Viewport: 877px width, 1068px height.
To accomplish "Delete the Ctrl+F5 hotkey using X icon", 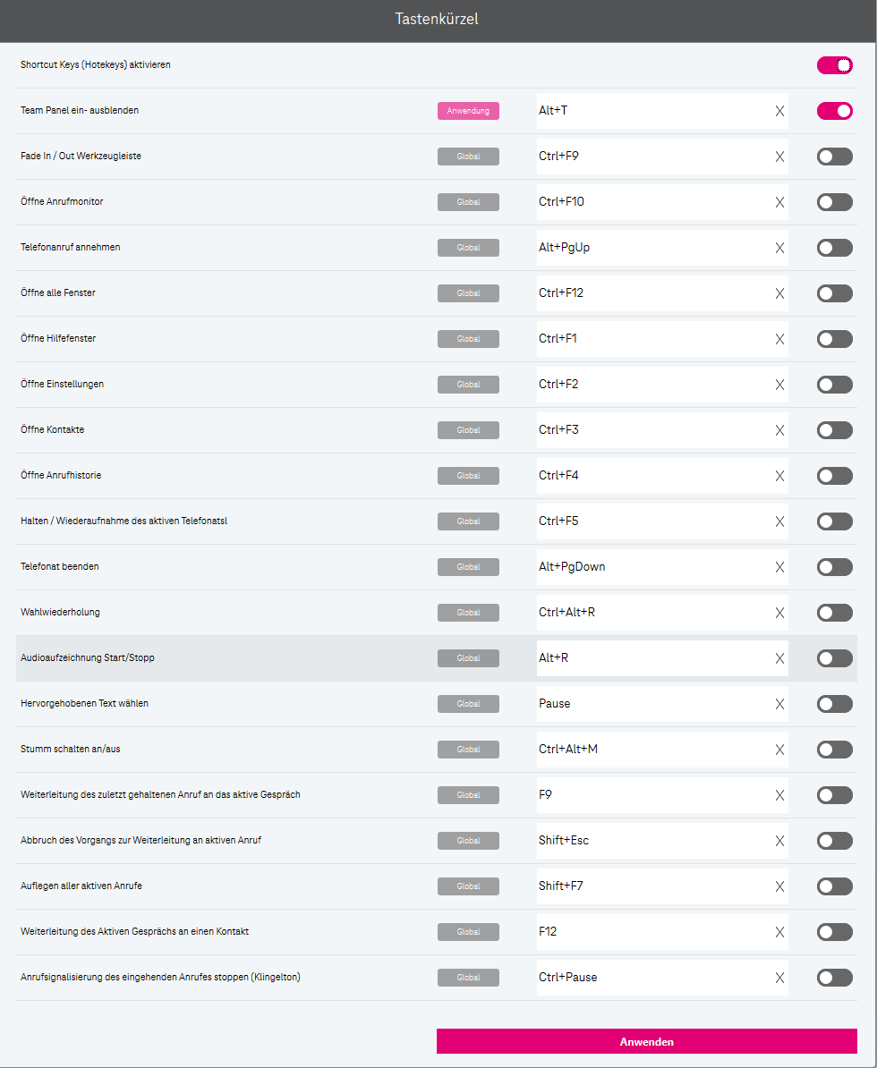I will pyautogui.click(x=779, y=521).
